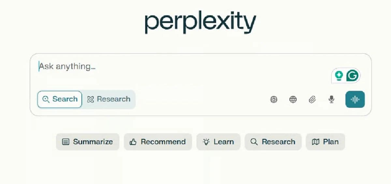Click the thumbs-up icon on the Recommend chip
This screenshot has width=391, height=184.
pyautogui.click(x=133, y=142)
